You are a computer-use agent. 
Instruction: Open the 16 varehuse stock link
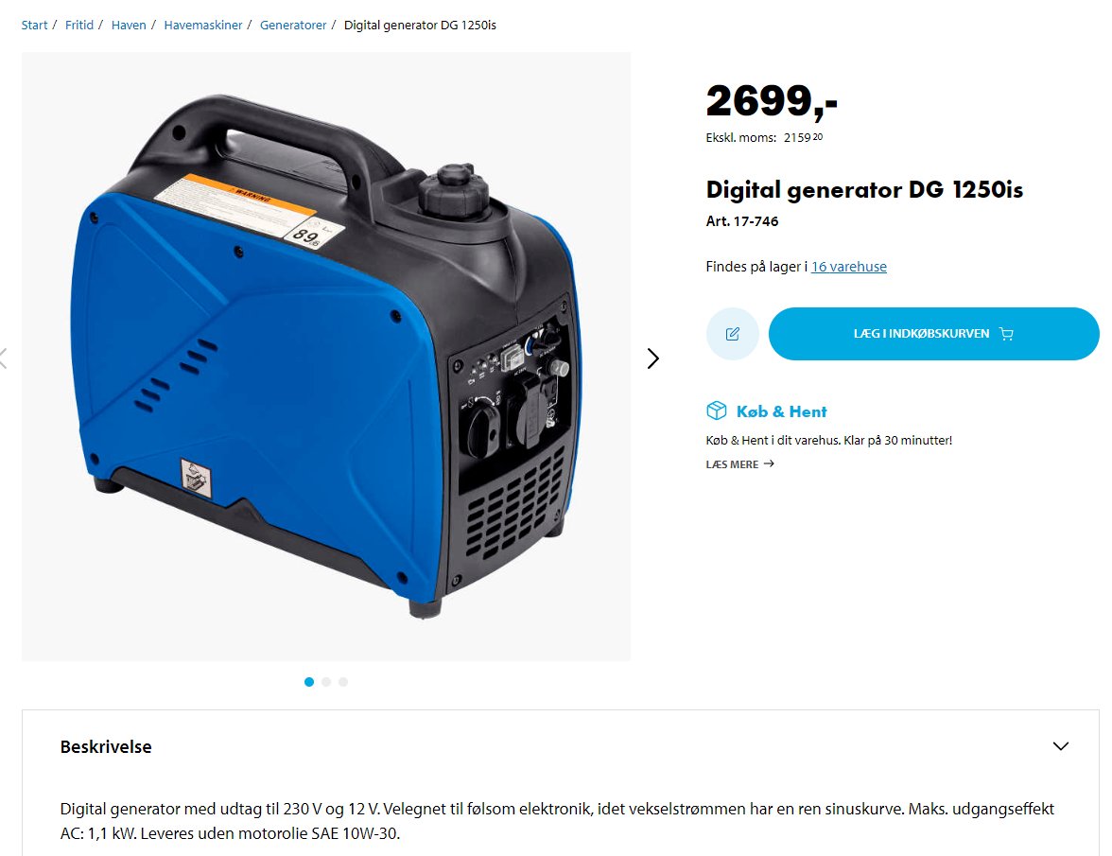(849, 267)
